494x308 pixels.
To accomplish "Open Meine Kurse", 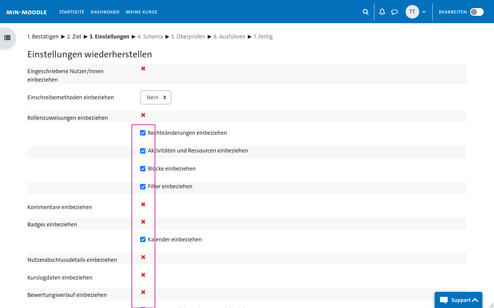I will (141, 12).
